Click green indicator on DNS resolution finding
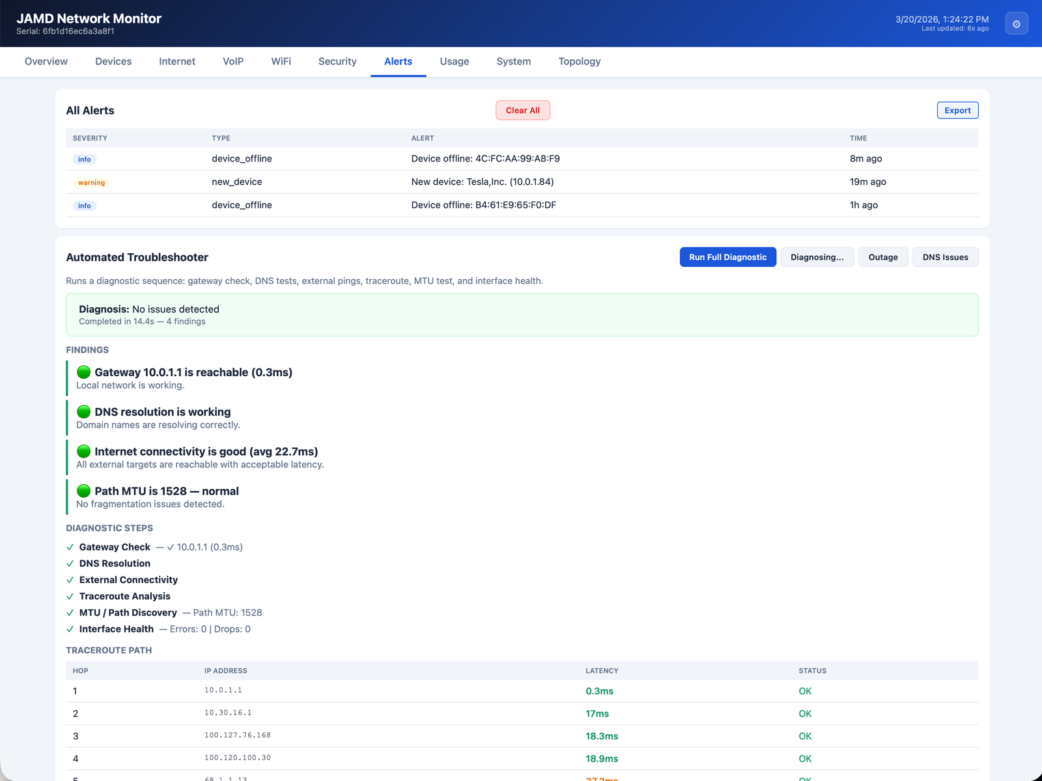The image size is (1042, 781). pos(83,411)
